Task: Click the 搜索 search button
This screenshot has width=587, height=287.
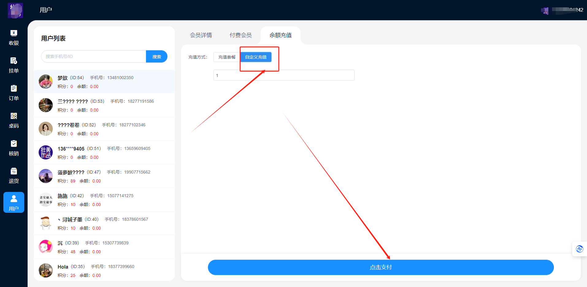Action: (156, 56)
